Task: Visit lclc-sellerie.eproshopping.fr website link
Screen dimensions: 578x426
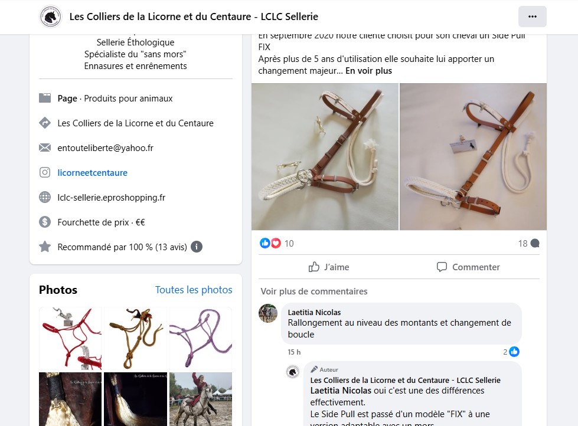Action: pos(111,198)
